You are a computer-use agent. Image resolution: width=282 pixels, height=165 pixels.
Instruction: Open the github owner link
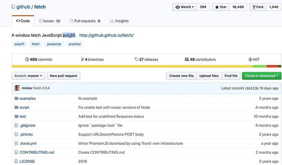point(23,7)
